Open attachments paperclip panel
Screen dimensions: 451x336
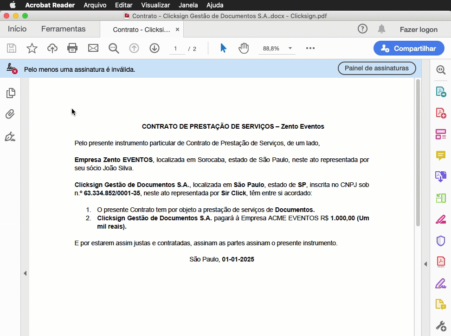click(x=10, y=114)
